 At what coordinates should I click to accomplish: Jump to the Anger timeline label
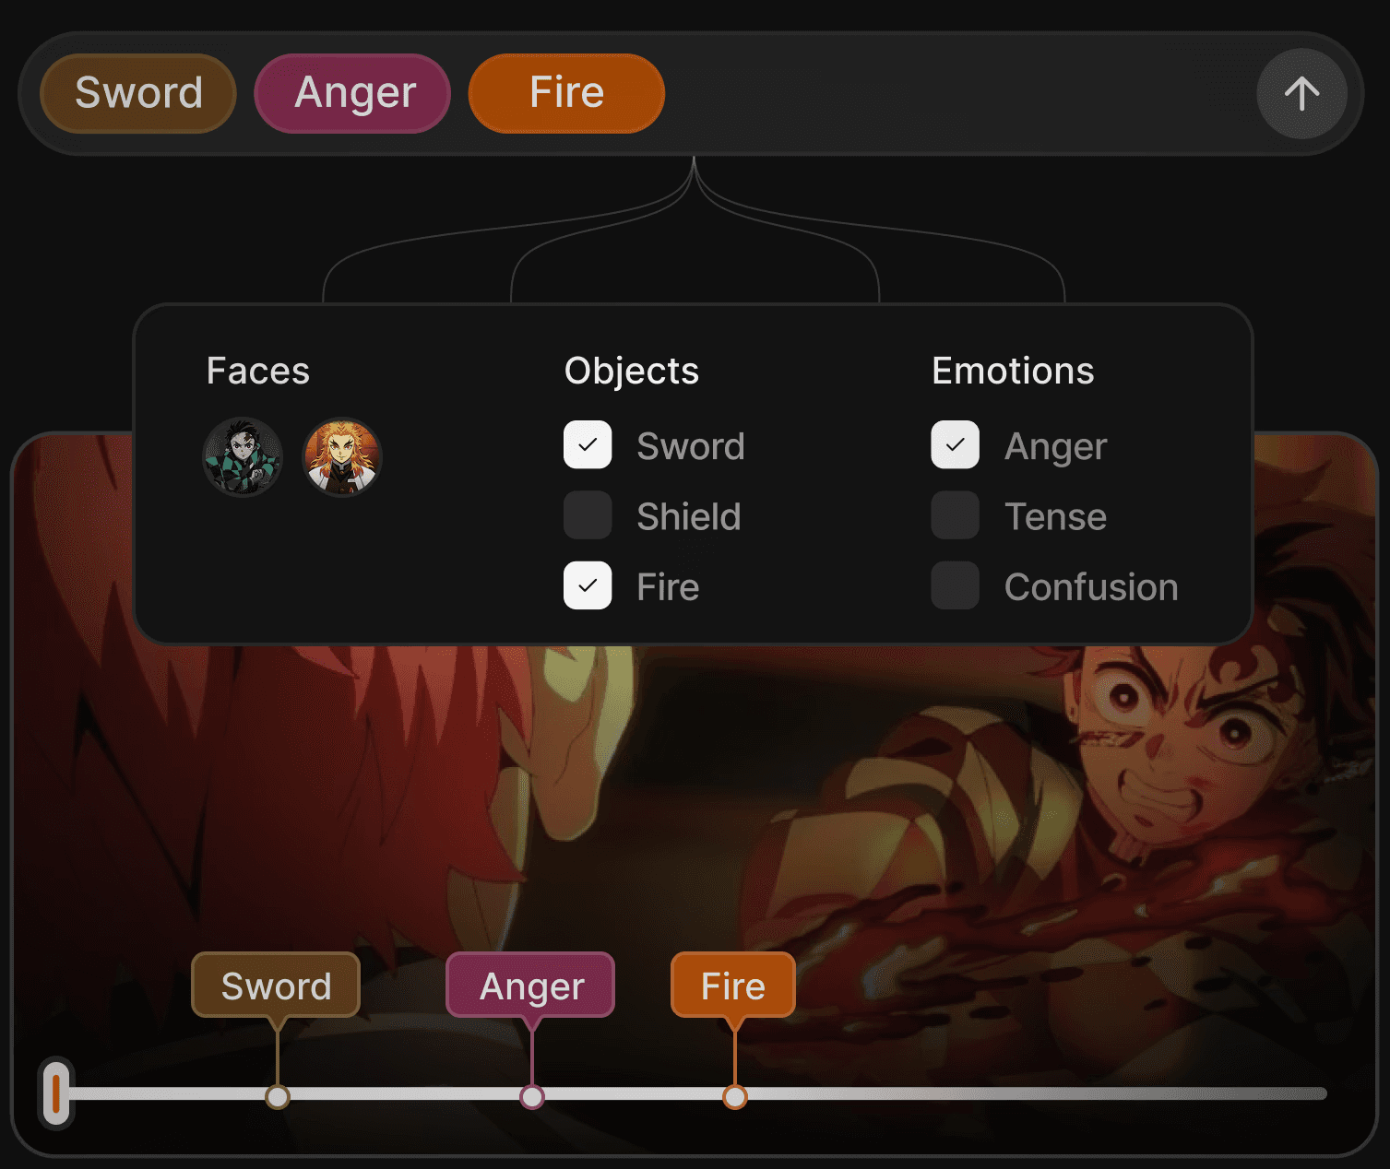530,986
